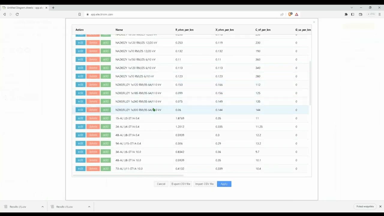Click Import CSV file button
384x216 pixels.
click(204, 184)
